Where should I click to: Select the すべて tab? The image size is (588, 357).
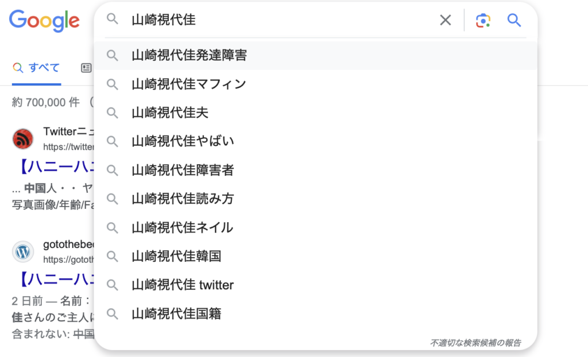coord(36,68)
